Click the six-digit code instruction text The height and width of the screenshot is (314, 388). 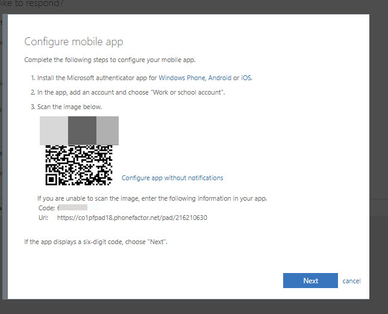point(96,242)
